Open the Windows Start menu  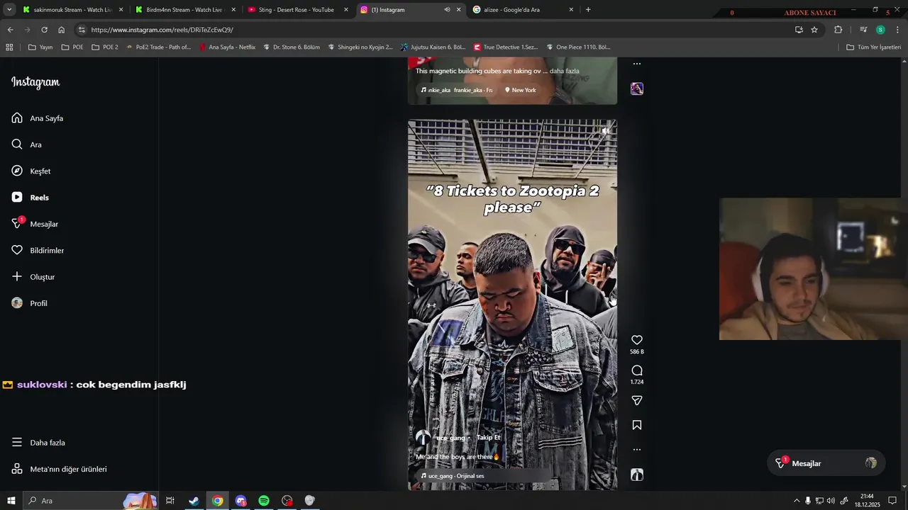pos(11,501)
